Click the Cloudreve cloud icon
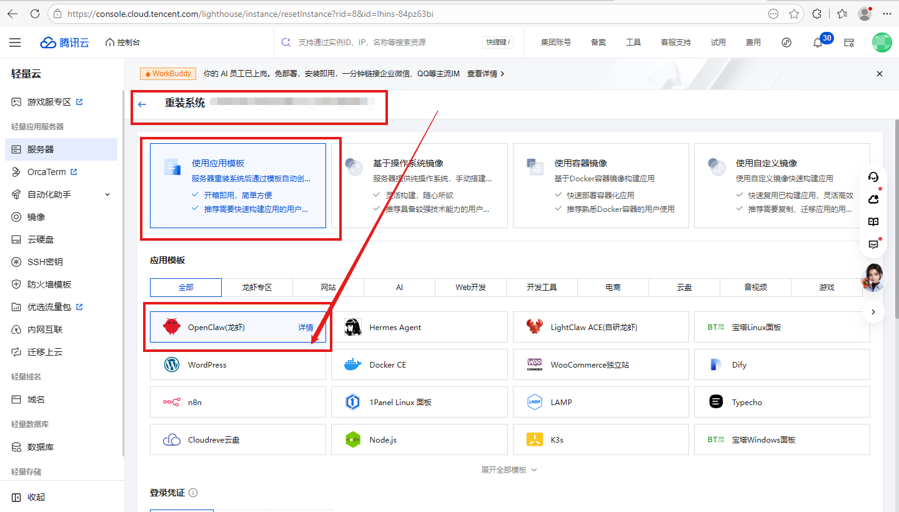Image resolution: width=899 pixels, height=512 pixels. pos(171,439)
